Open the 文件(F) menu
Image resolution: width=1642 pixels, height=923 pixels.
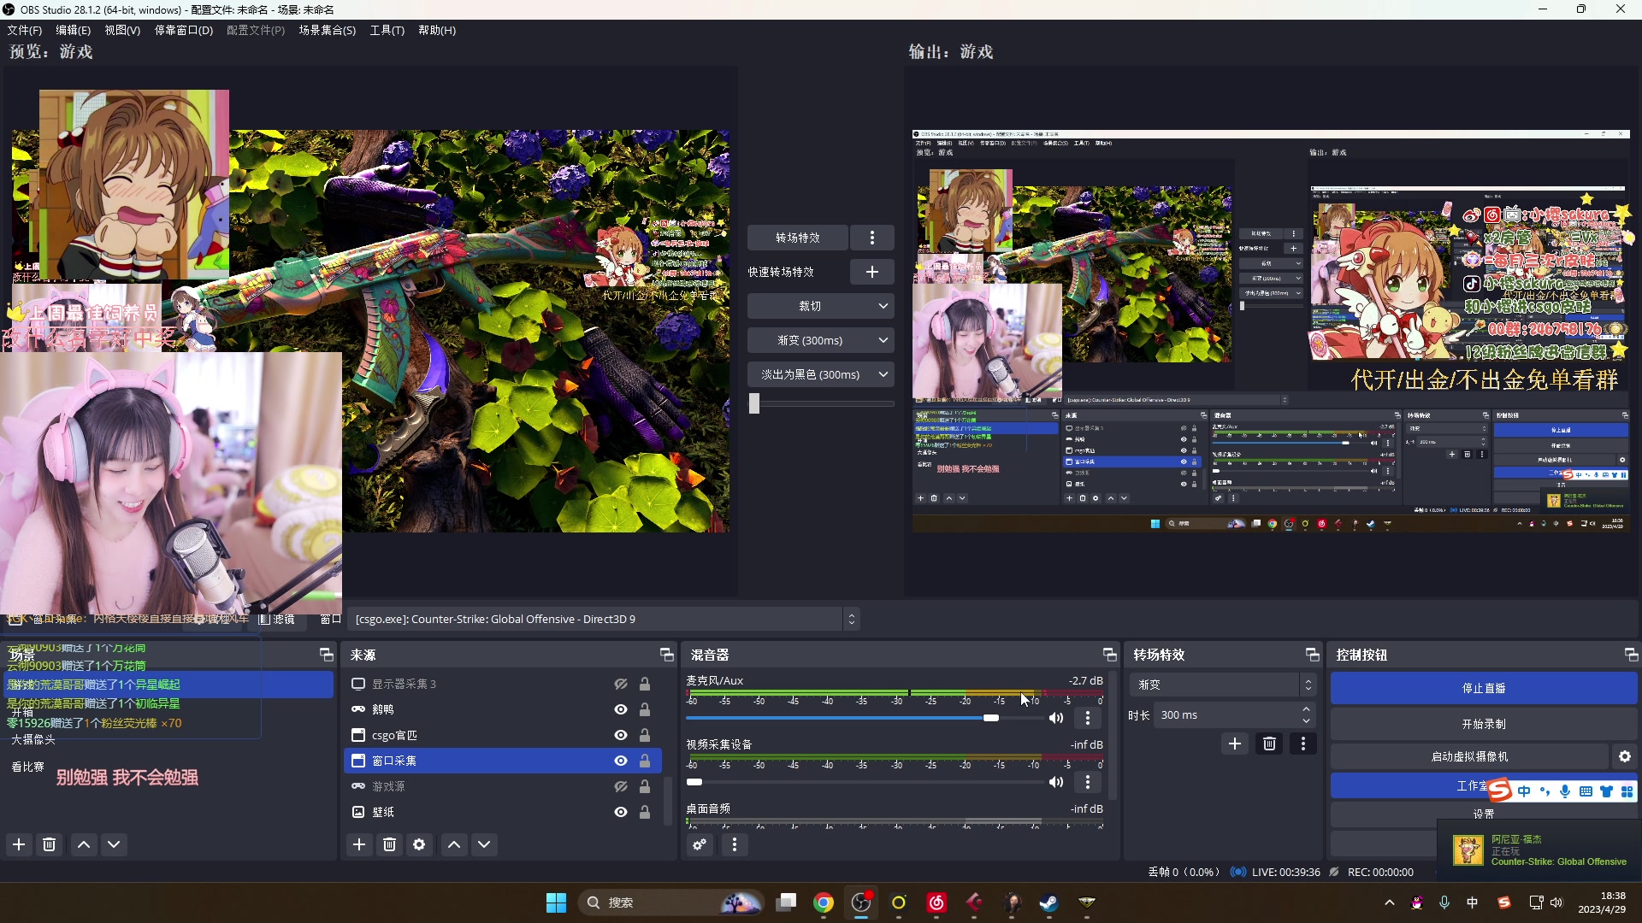(x=24, y=30)
